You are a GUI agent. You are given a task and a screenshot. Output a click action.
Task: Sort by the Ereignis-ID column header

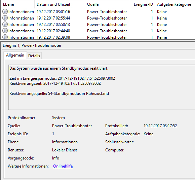[142, 4]
